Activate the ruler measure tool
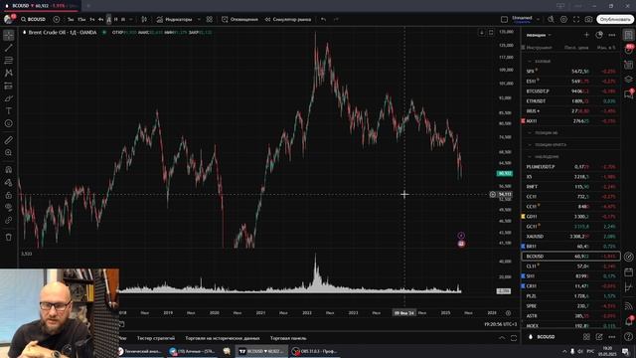The image size is (636, 358). (9, 140)
